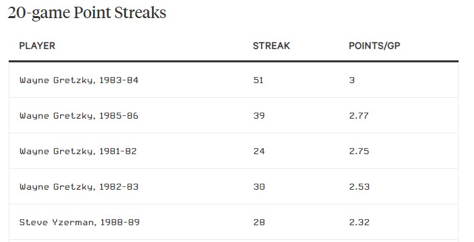The height and width of the screenshot is (242, 474).
Task: Click Wayne Gretzky, 1983-84 row name
Action: click(x=79, y=80)
